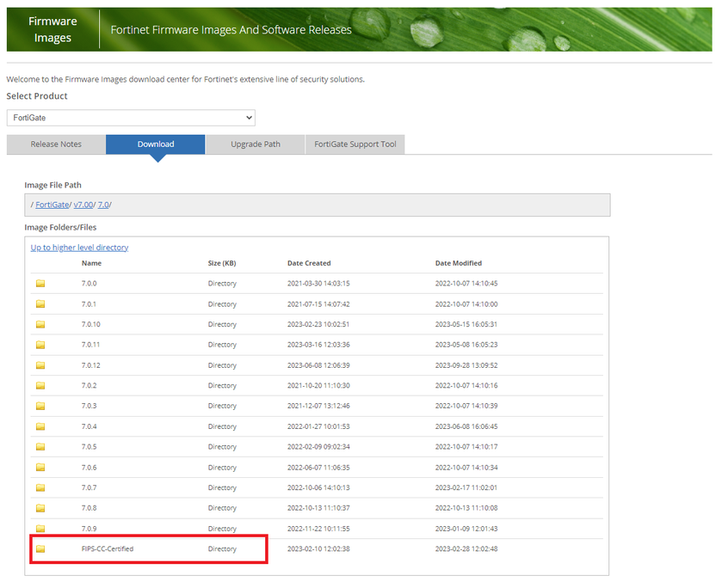This screenshot has height=588, width=722.
Task: Open the 7.0.12 directory name
Action: click(90, 365)
